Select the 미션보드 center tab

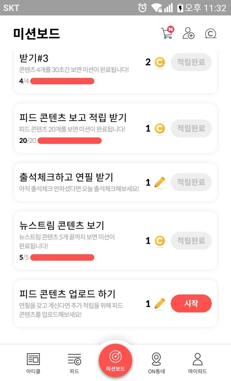[115, 360]
